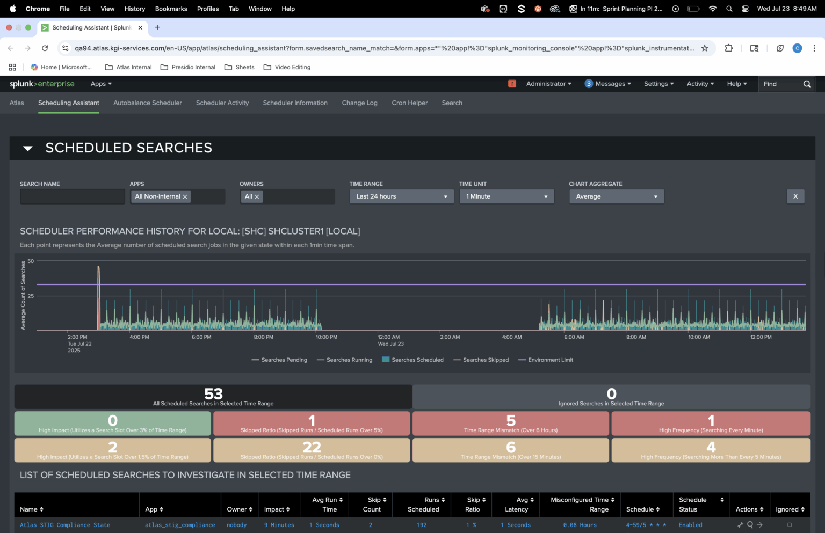Open the Chrome extensions puzzle icon
The height and width of the screenshot is (533, 825).
[729, 48]
